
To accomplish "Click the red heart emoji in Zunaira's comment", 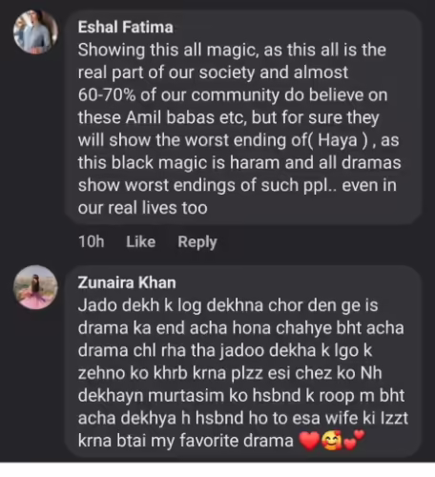I will pyautogui.click(x=310, y=441).
